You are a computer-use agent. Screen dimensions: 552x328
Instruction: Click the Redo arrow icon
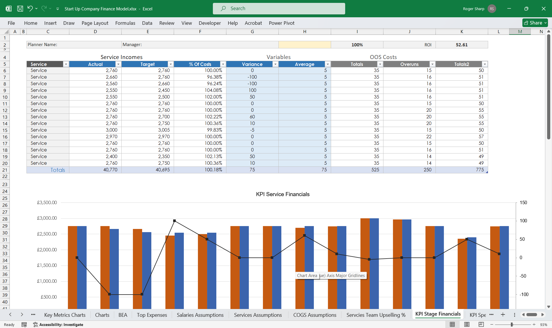click(x=44, y=9)
